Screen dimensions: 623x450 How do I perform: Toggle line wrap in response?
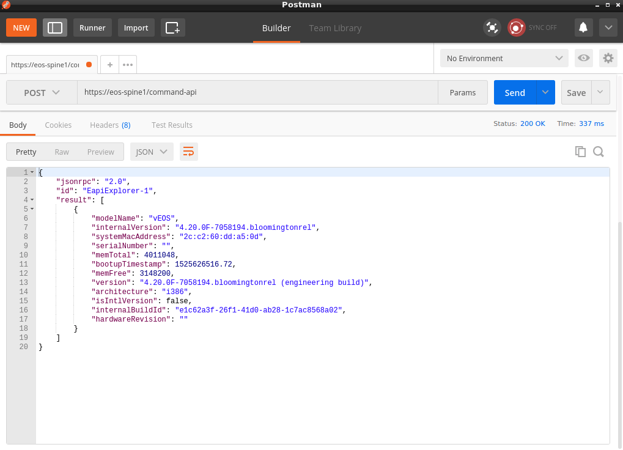click(189, 152)
